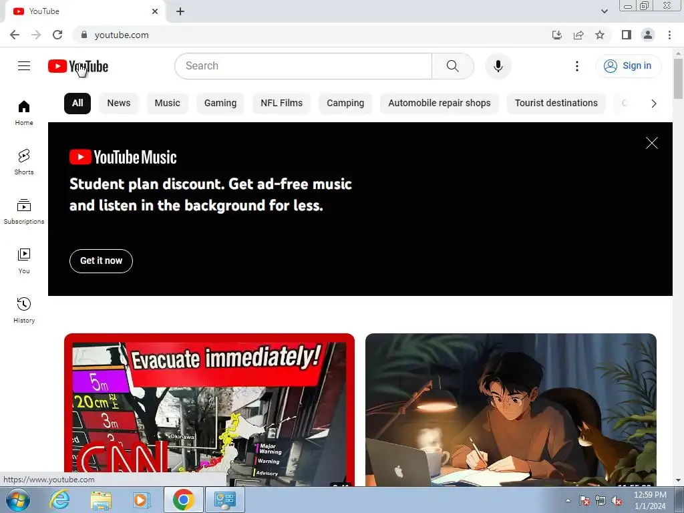Select the Gaming chip
The width and height of the screenshot is (684, 513).
click(220, 104)
